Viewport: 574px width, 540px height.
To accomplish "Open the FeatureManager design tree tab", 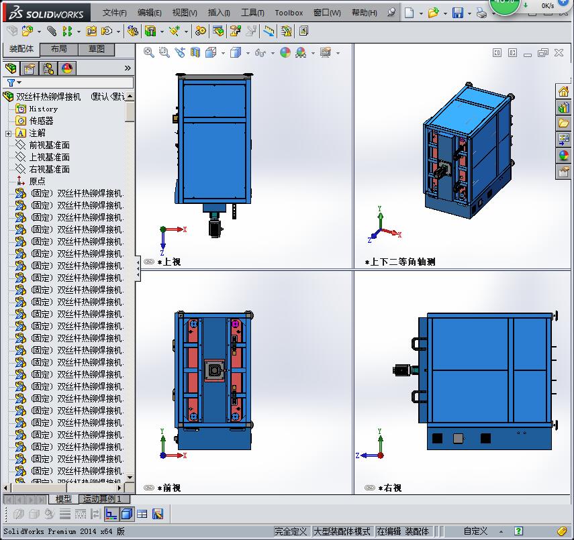I will tap(11, 68).
